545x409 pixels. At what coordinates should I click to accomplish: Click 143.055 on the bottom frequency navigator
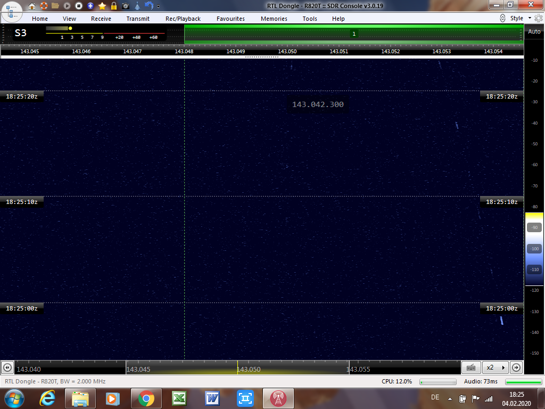tap(358, 370)
